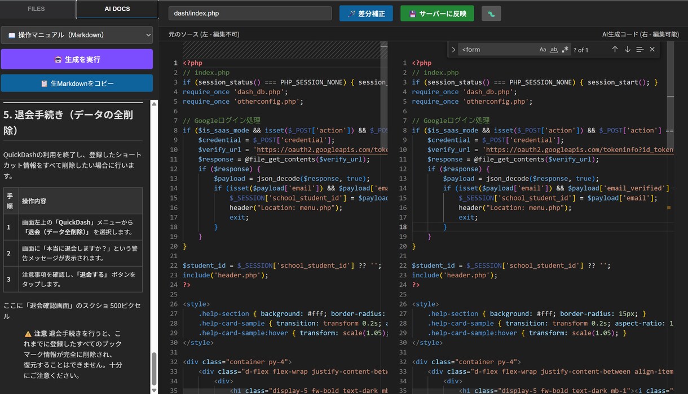Click the googleapis tokeninfo URL in right editor
The width and height of the screenshot is (688, 394).
point(580,150)
